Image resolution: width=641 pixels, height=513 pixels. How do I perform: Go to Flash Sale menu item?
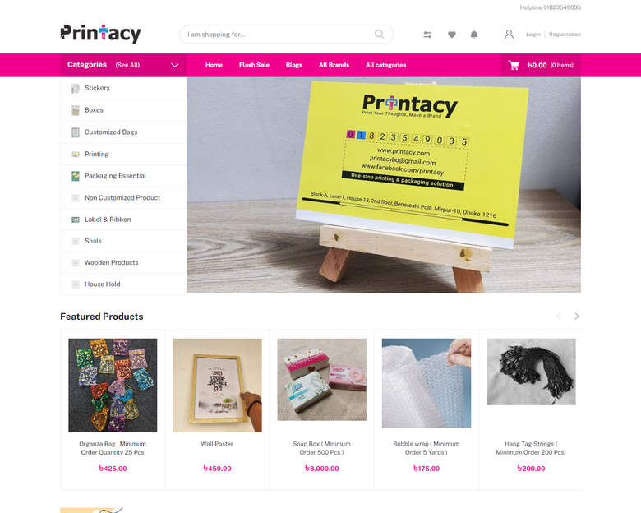(254, 65)
